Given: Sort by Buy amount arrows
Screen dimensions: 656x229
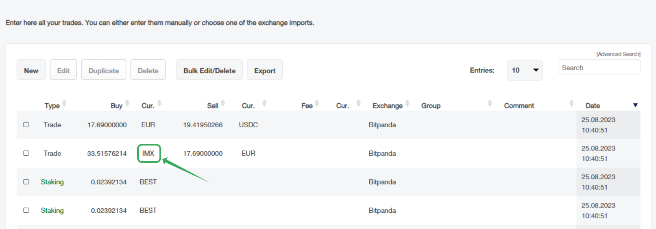Looking at the screenshot, I should (127, 104).
